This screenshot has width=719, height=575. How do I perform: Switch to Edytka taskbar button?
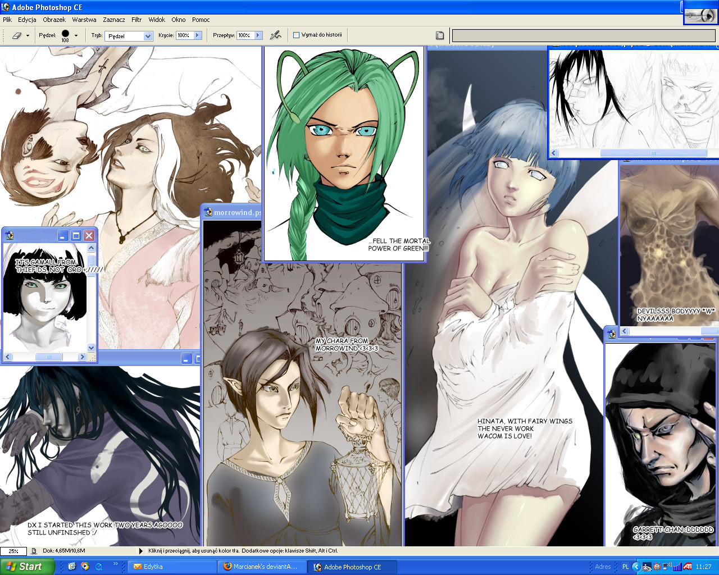click(172, 567)
